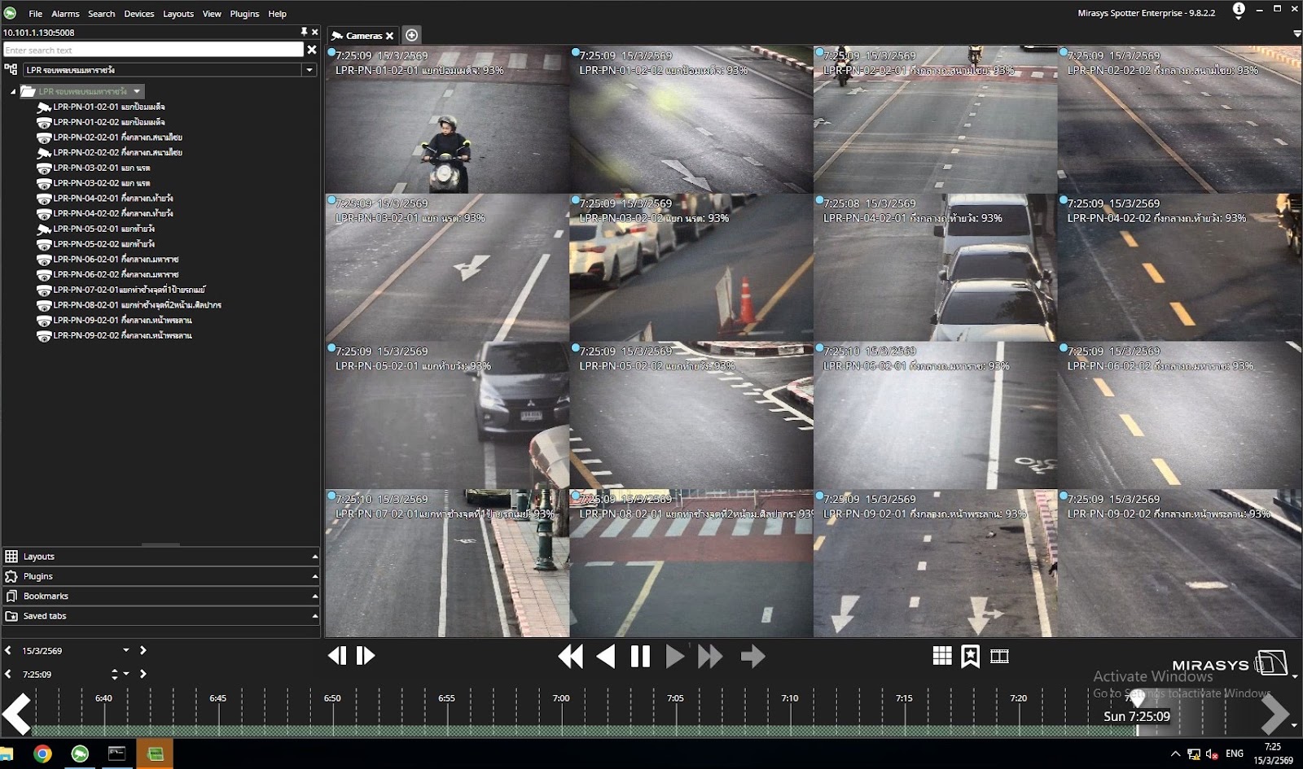Adjust time with the up/down stepper

[115, 674]
